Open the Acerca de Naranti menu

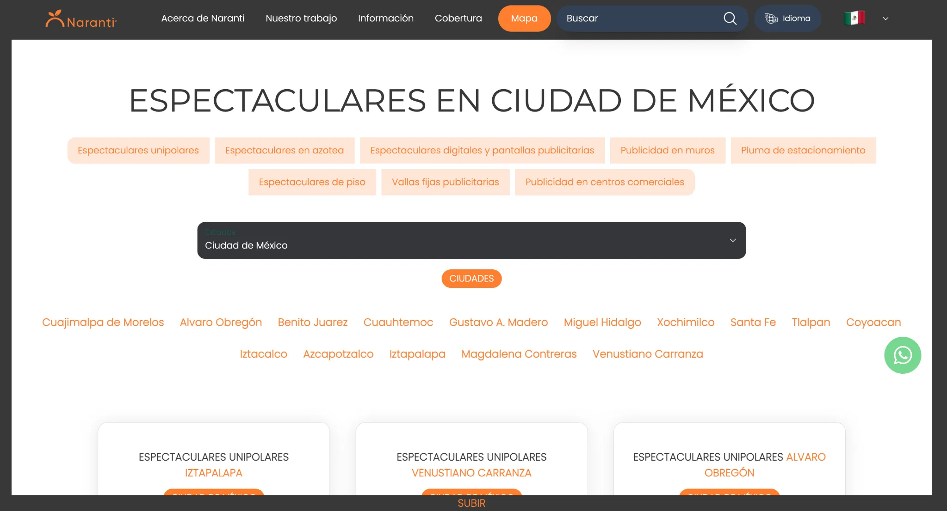[203, 18]
